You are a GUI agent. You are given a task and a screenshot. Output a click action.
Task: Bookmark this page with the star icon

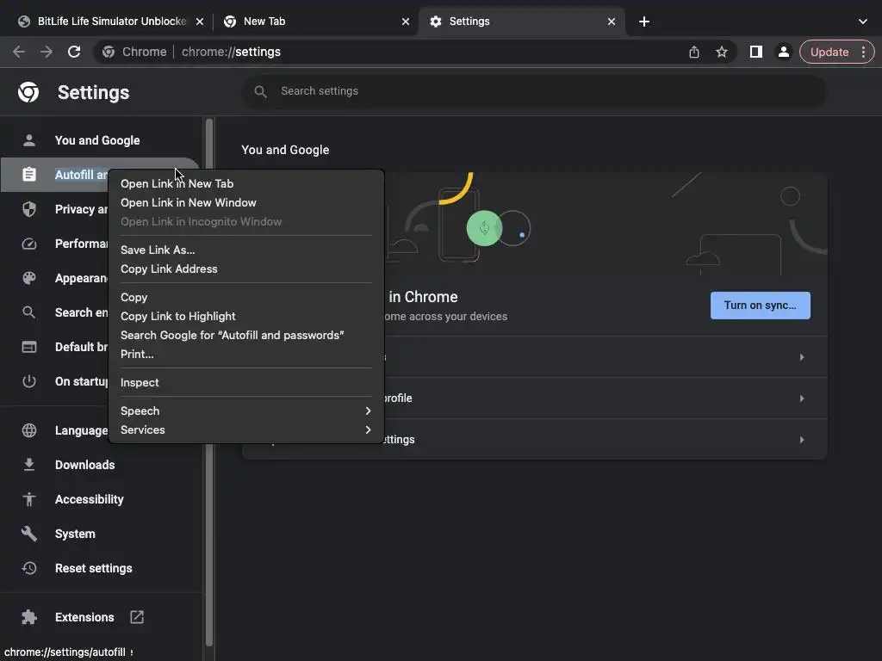click(722, 52)
